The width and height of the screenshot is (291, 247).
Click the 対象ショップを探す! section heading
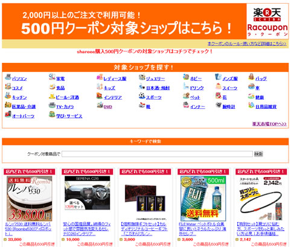[x=144, y=68]
